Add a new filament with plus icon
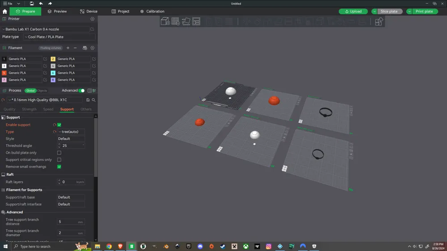The width and height of the screenshot is (447, 251). (x=68, y=48)
